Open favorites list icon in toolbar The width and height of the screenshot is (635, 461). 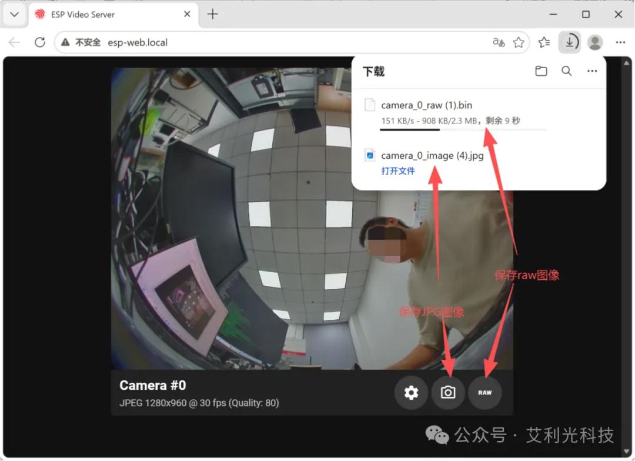pyautogui.click(x=544, y=42)
